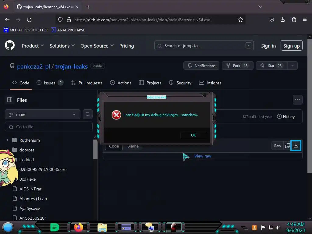Fork the repository with Fork button

point(238,66)
